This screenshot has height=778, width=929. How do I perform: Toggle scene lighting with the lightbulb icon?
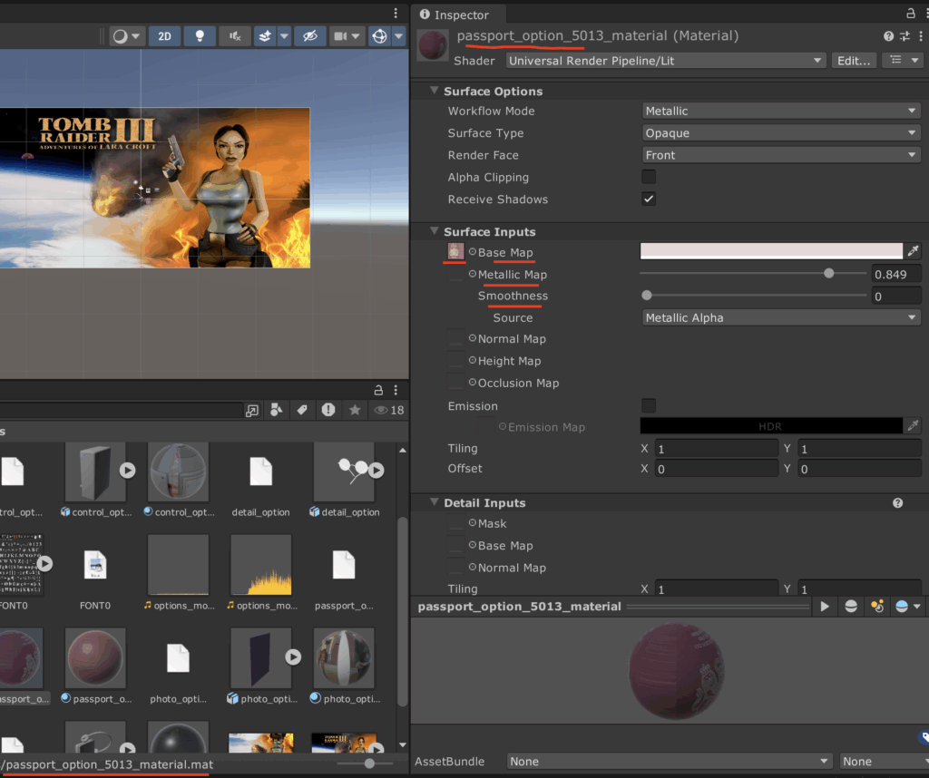coord(200,36)
